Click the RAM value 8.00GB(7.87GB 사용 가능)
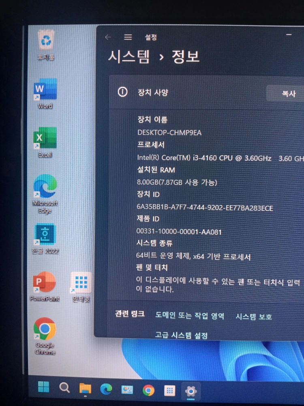The height and width of the screenshot is (406, 304). pyautogui.click(x=177, y=182)
